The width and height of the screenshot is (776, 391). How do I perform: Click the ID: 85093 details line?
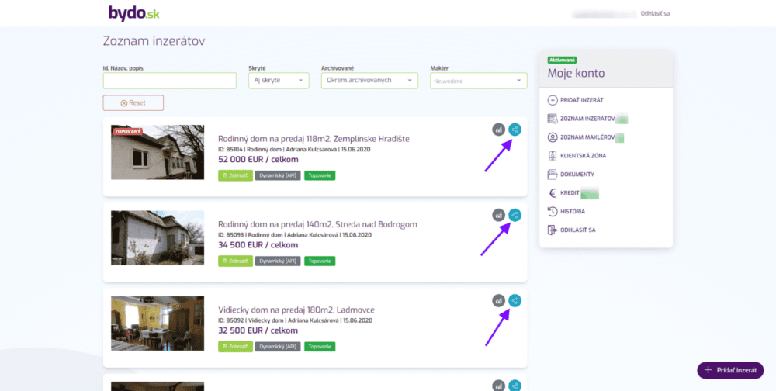click(294, 234)
